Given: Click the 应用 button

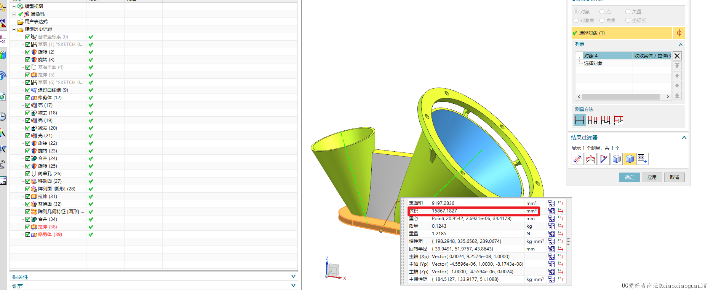Looking at the screenshot, I should pos(652,177).
